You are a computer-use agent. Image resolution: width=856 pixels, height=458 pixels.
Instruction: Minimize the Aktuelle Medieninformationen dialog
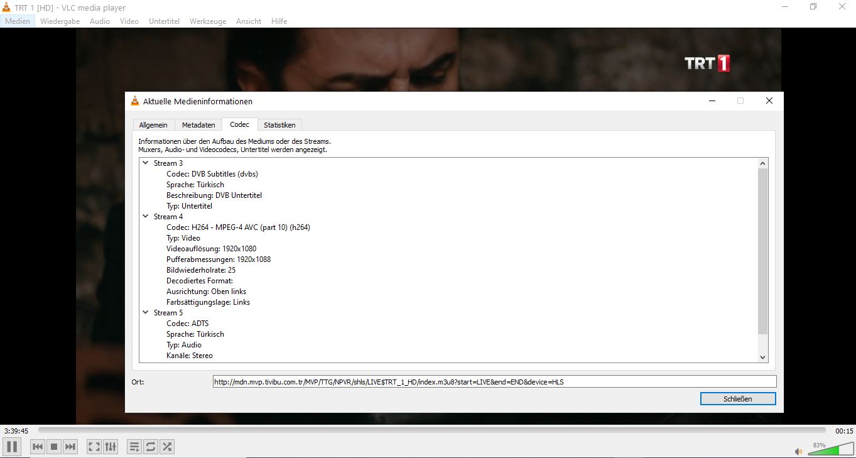coord(712,101)
